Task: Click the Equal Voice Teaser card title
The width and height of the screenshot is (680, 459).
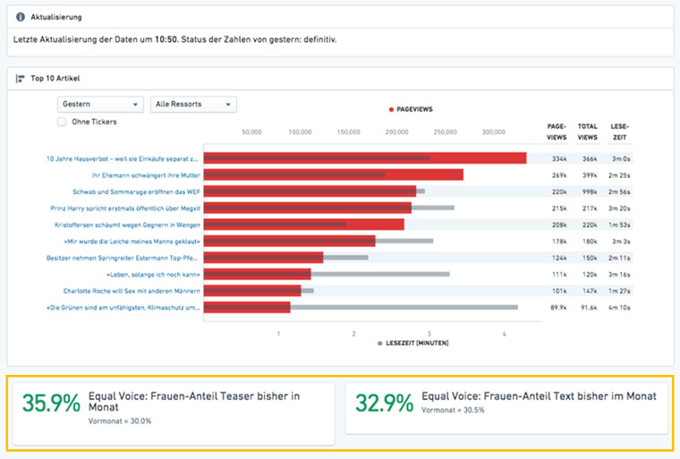Action: tap(194, 402)
